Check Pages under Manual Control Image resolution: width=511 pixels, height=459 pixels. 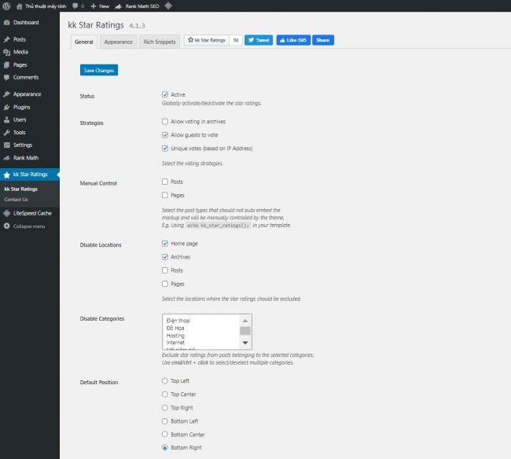coord(165,195)
